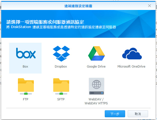The image size is (157, 120).
Task: Close the 遠端連線設定精靈 wizard dialog
Action: [x=150, y=6]
